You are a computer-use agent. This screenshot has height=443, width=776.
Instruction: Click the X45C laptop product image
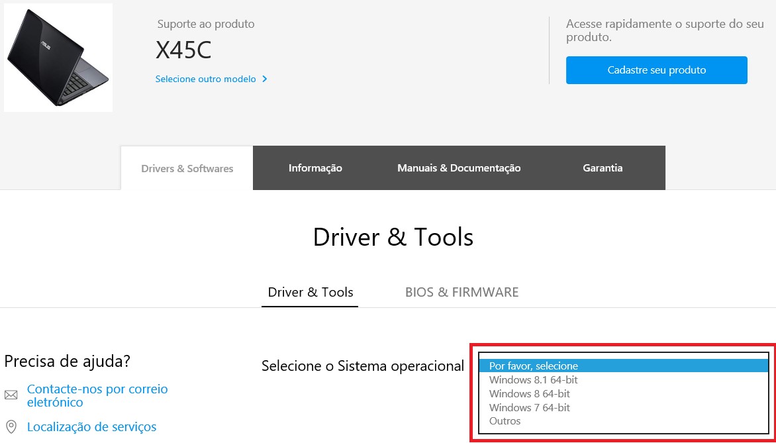pos(58,58)
